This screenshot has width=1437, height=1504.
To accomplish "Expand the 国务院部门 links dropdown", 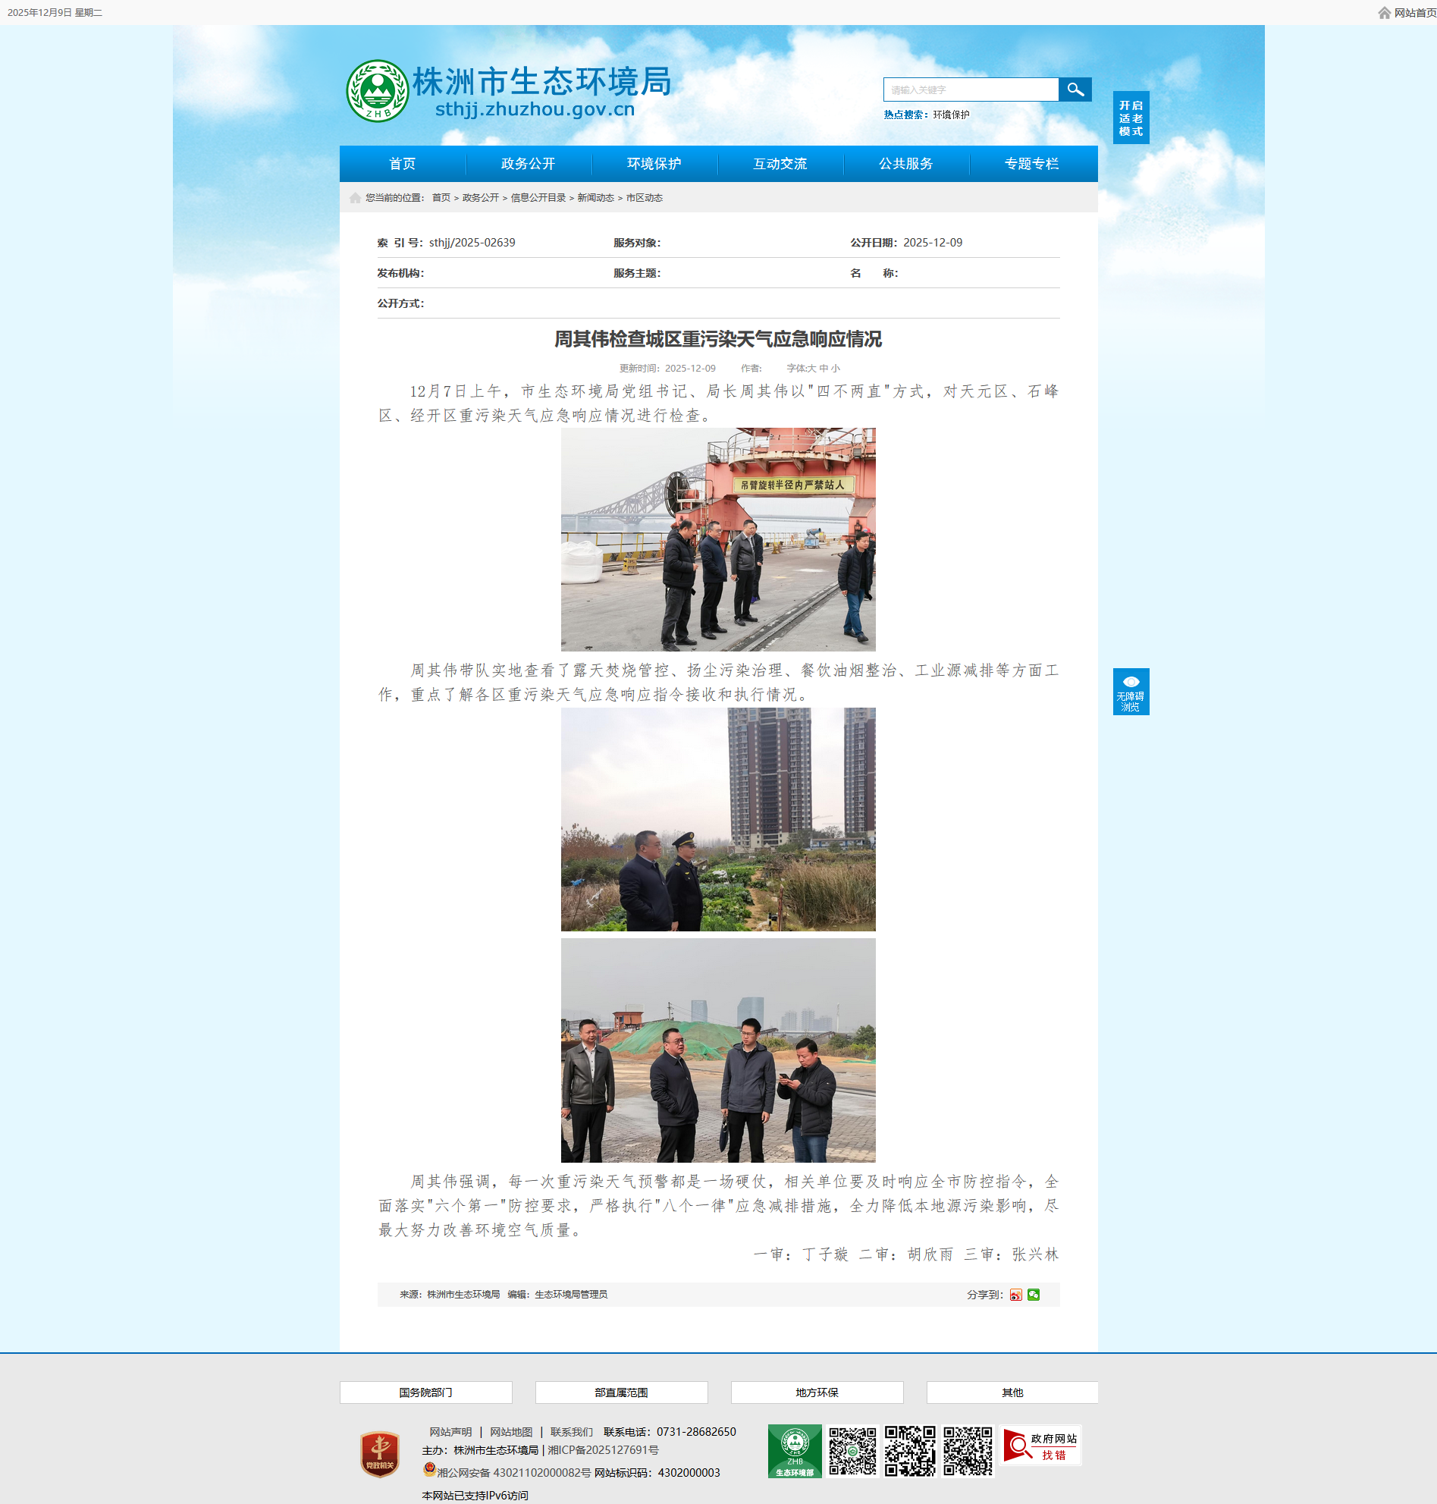I will tap(426, 1393).
